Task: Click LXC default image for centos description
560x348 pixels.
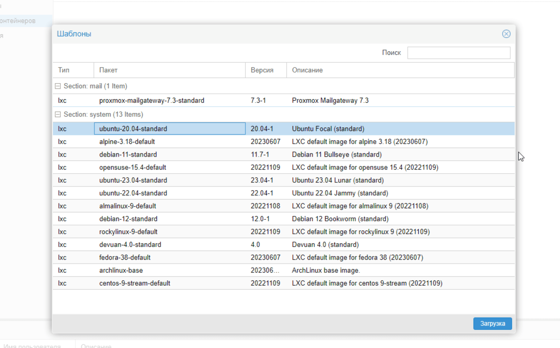Action: [x=367, y=283]
